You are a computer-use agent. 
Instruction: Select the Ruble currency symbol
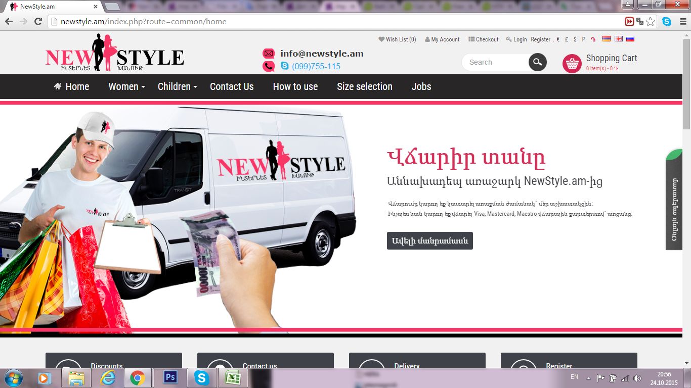[583, 39]
